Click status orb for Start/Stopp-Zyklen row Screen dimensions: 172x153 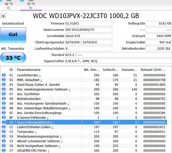coord(4,84)
